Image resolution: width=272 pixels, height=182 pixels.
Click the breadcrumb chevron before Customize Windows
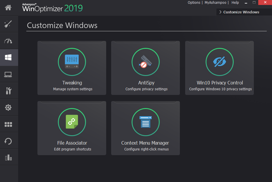coord(220,12)
